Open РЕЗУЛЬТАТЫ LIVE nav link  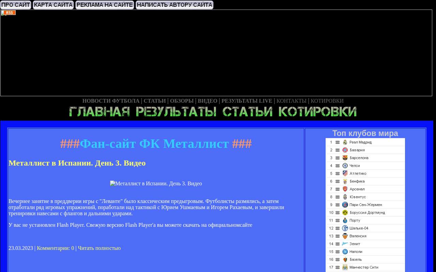tap(247, 101)
